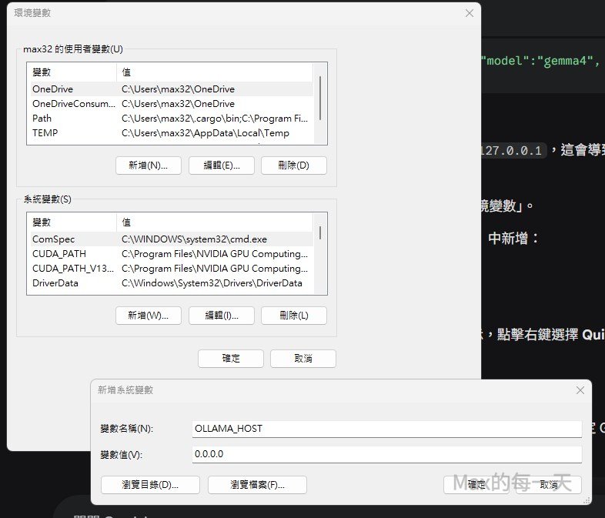Click Delete (刪除) button for system variables
The width and height of the screenshot is (605, 518).
click(x=293, y=316)
